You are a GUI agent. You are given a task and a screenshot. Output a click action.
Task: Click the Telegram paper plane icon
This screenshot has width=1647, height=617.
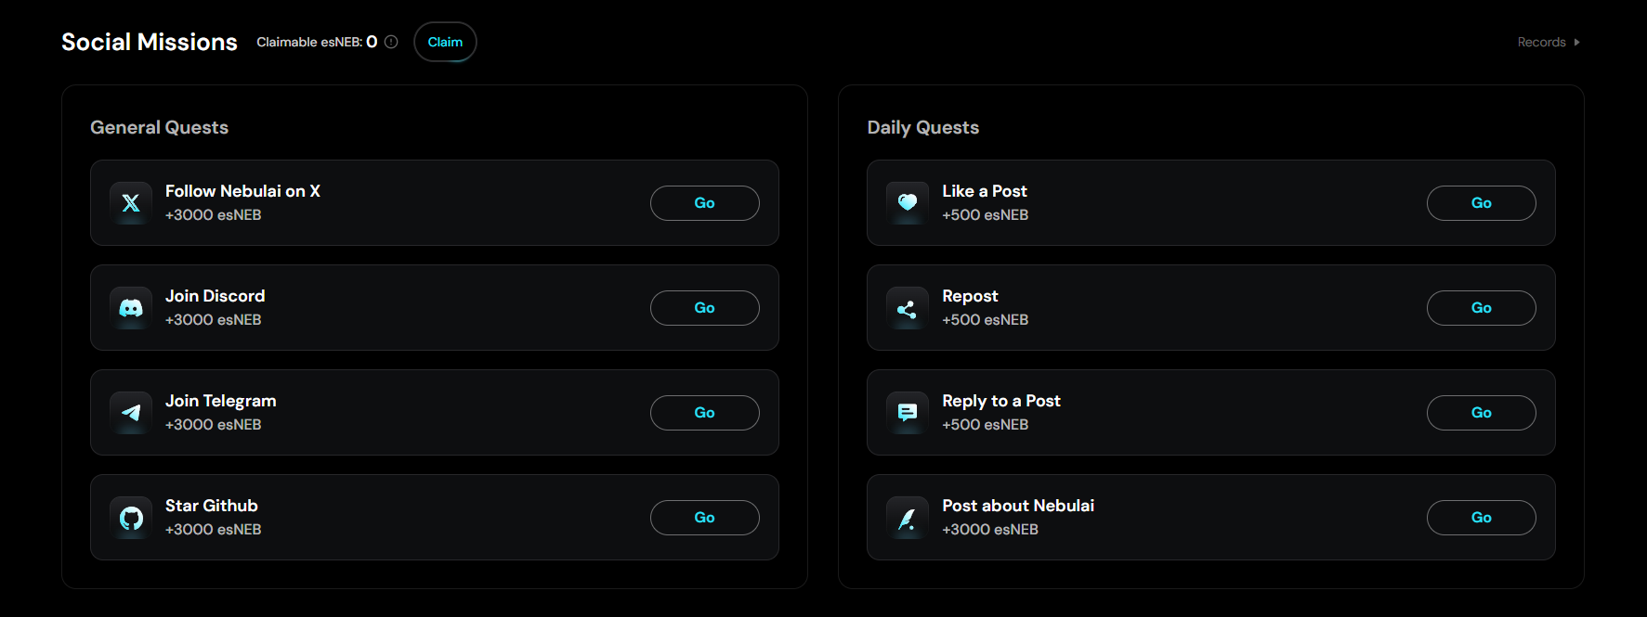pyautogui.click(x=131, y=413)
